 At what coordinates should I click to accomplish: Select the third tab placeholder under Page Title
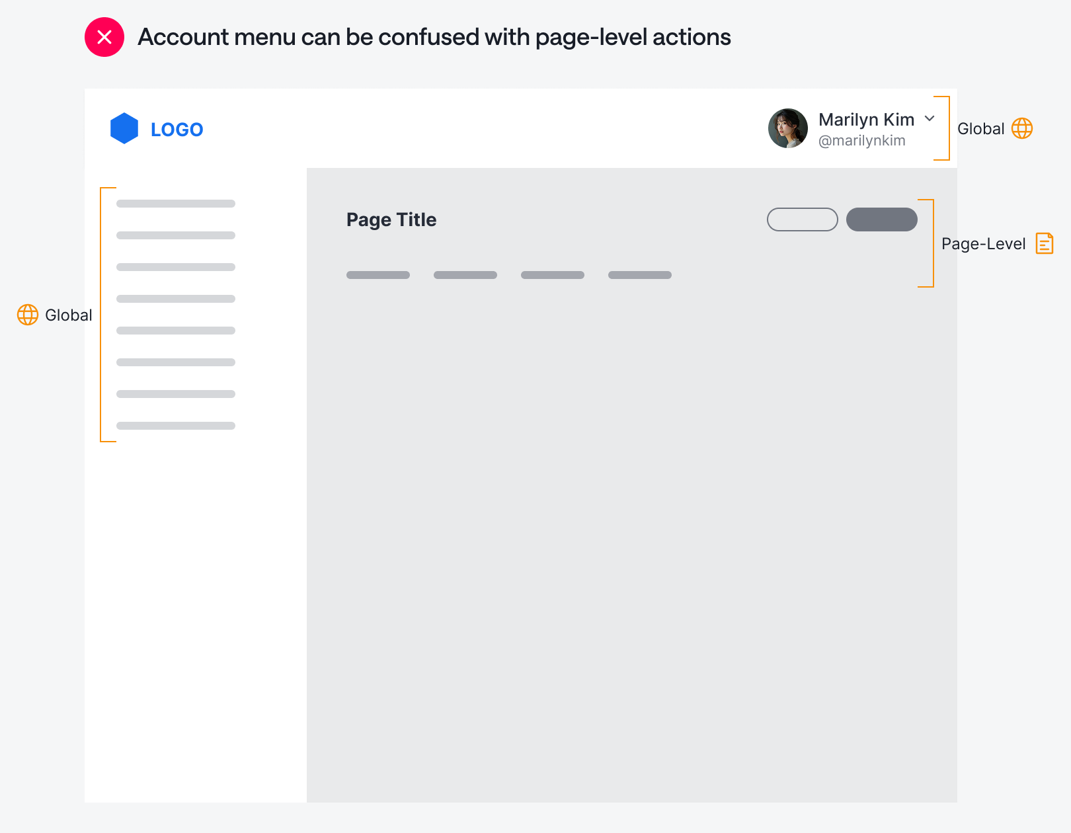(553, 275)
